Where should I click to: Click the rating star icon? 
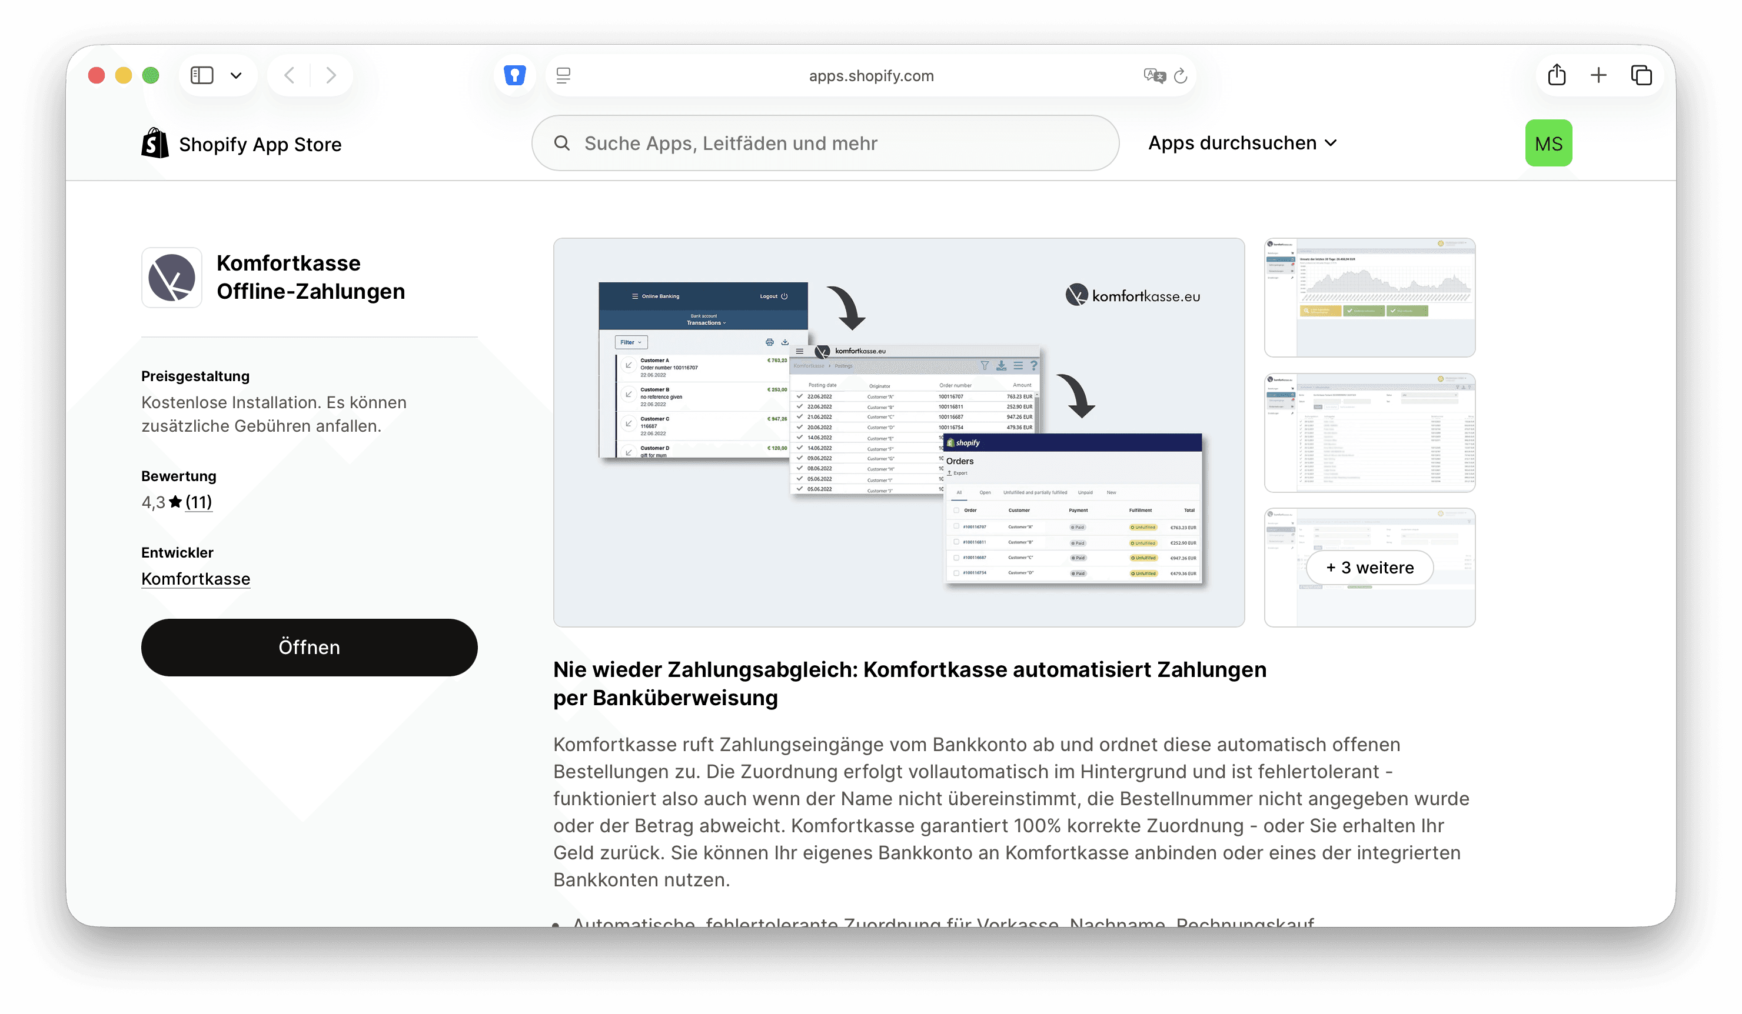coord(175,502)
